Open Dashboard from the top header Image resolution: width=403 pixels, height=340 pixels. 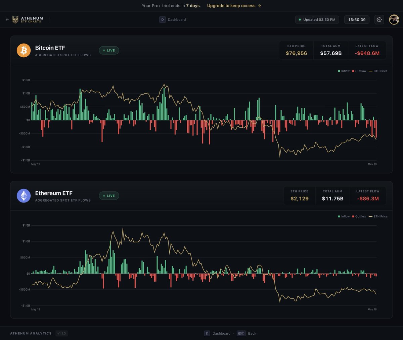click(177, 19)
